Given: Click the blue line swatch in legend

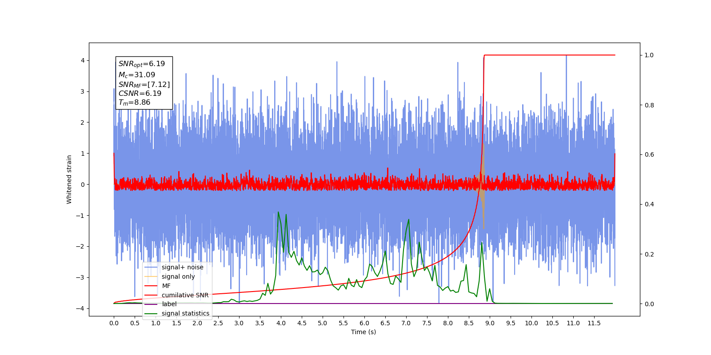Looking at the screenshot, I should [x=151, y=267].
